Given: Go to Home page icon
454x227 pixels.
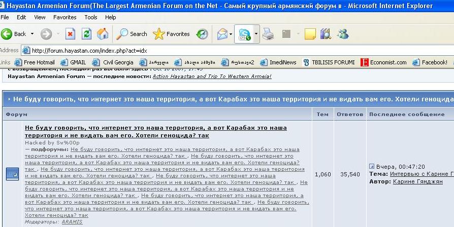Looking at the screenshot, I should click(x=103, y=34).
